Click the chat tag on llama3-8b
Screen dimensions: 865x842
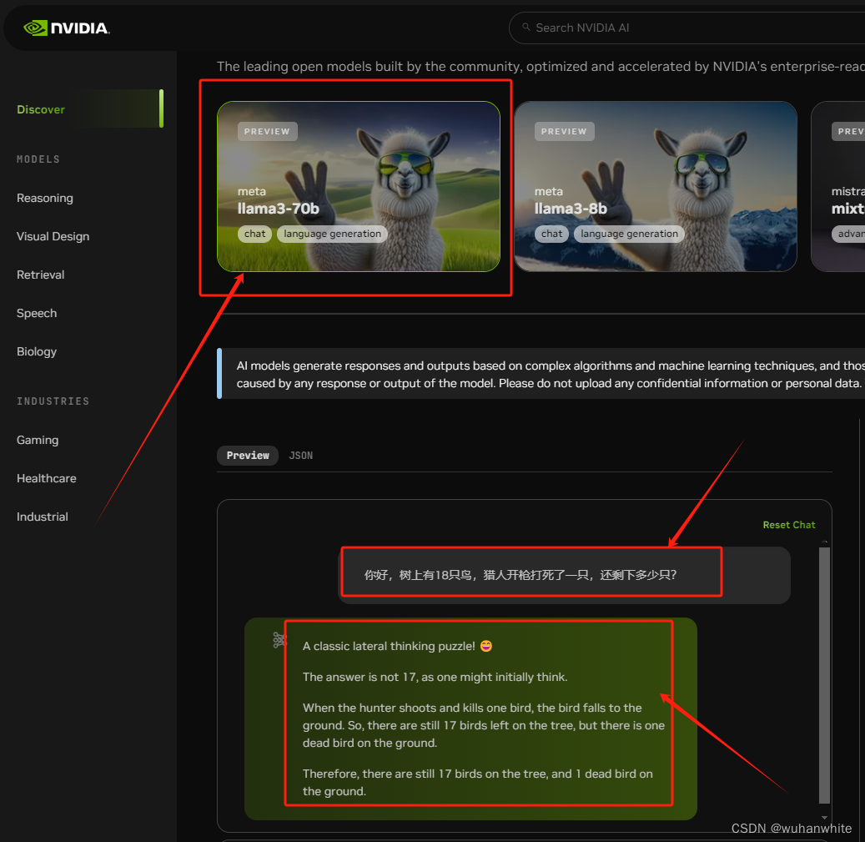tap(551, 234)
